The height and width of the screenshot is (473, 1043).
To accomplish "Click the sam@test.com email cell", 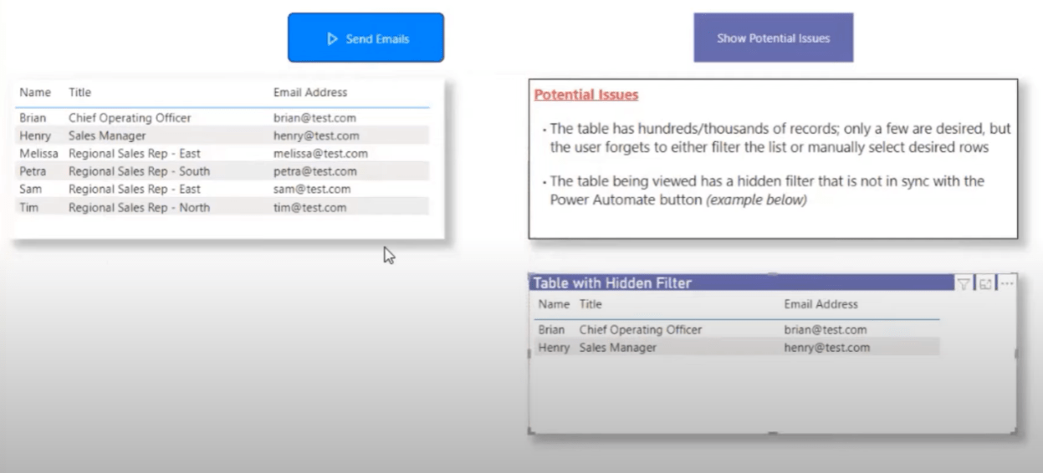I will pyautogui.click(x=312, y=189).
